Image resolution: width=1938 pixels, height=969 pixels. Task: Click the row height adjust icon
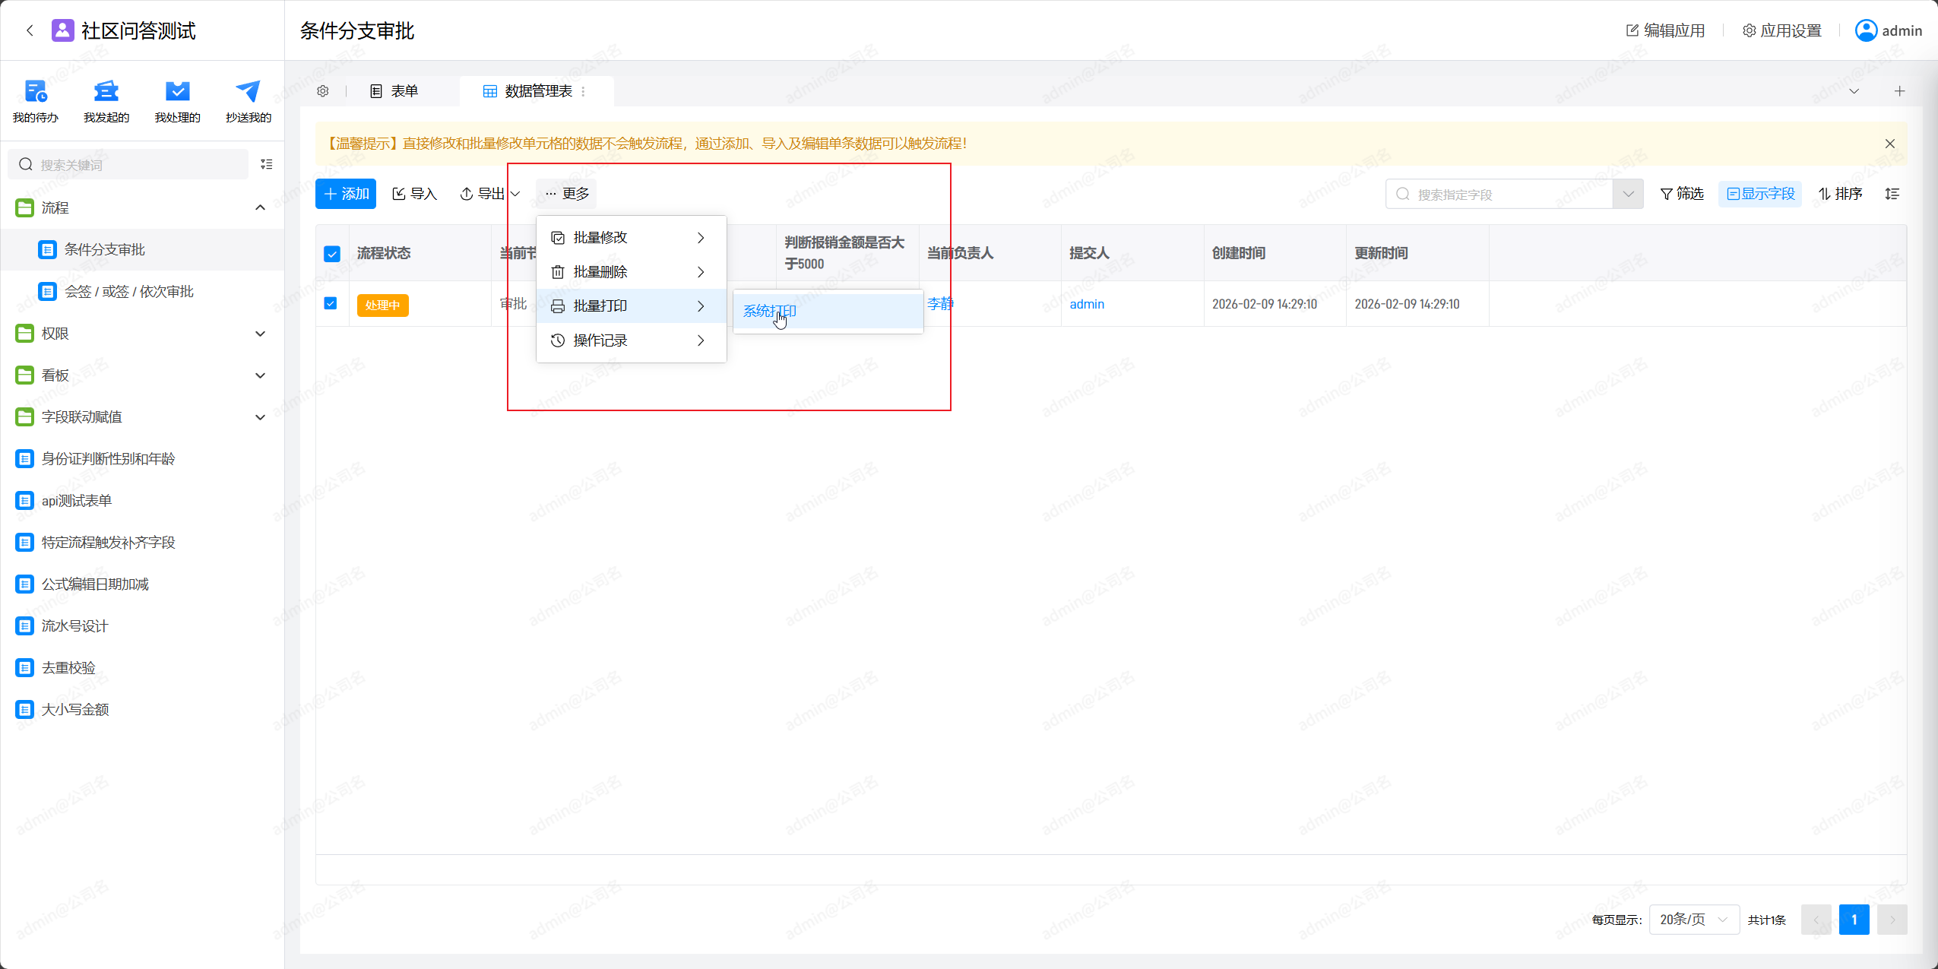(1892, 194)
